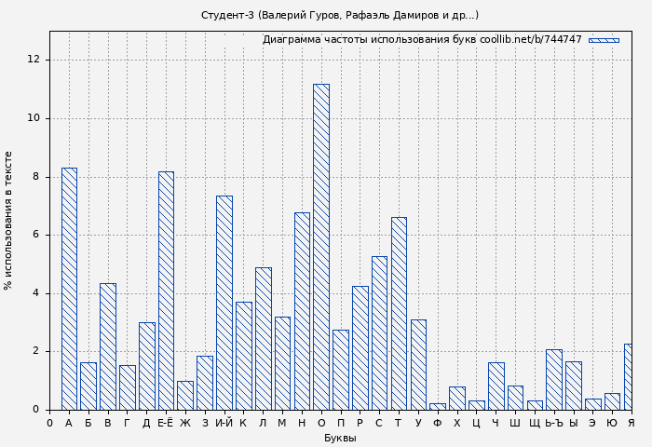
Task: Click the bar above label Е-Ё
Action: [x=166, y=291]
